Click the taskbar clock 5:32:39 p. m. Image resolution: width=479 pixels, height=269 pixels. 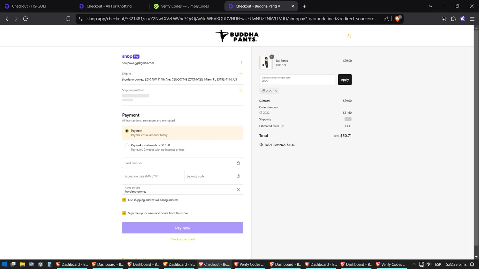click(x=456, y=264)
